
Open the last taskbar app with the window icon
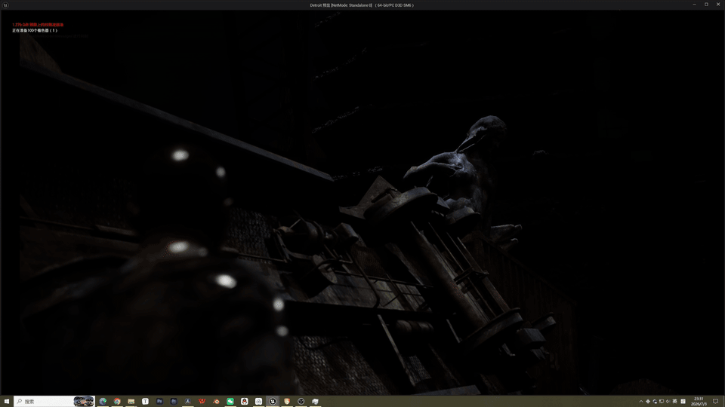[x=316, y=402]
